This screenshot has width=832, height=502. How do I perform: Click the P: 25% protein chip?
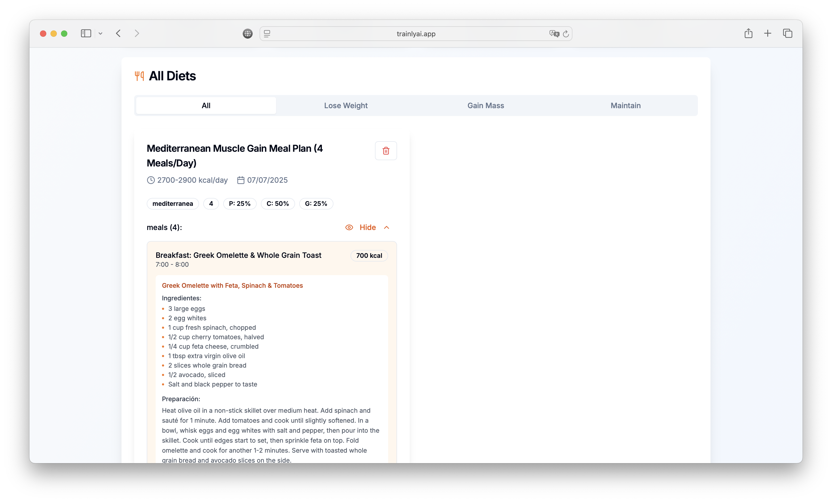tap(240, 204)
